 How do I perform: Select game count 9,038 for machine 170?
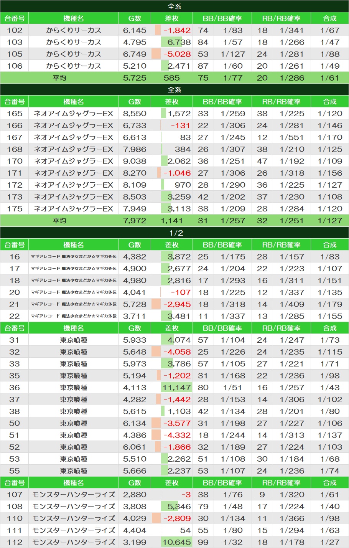coord(135,161)
